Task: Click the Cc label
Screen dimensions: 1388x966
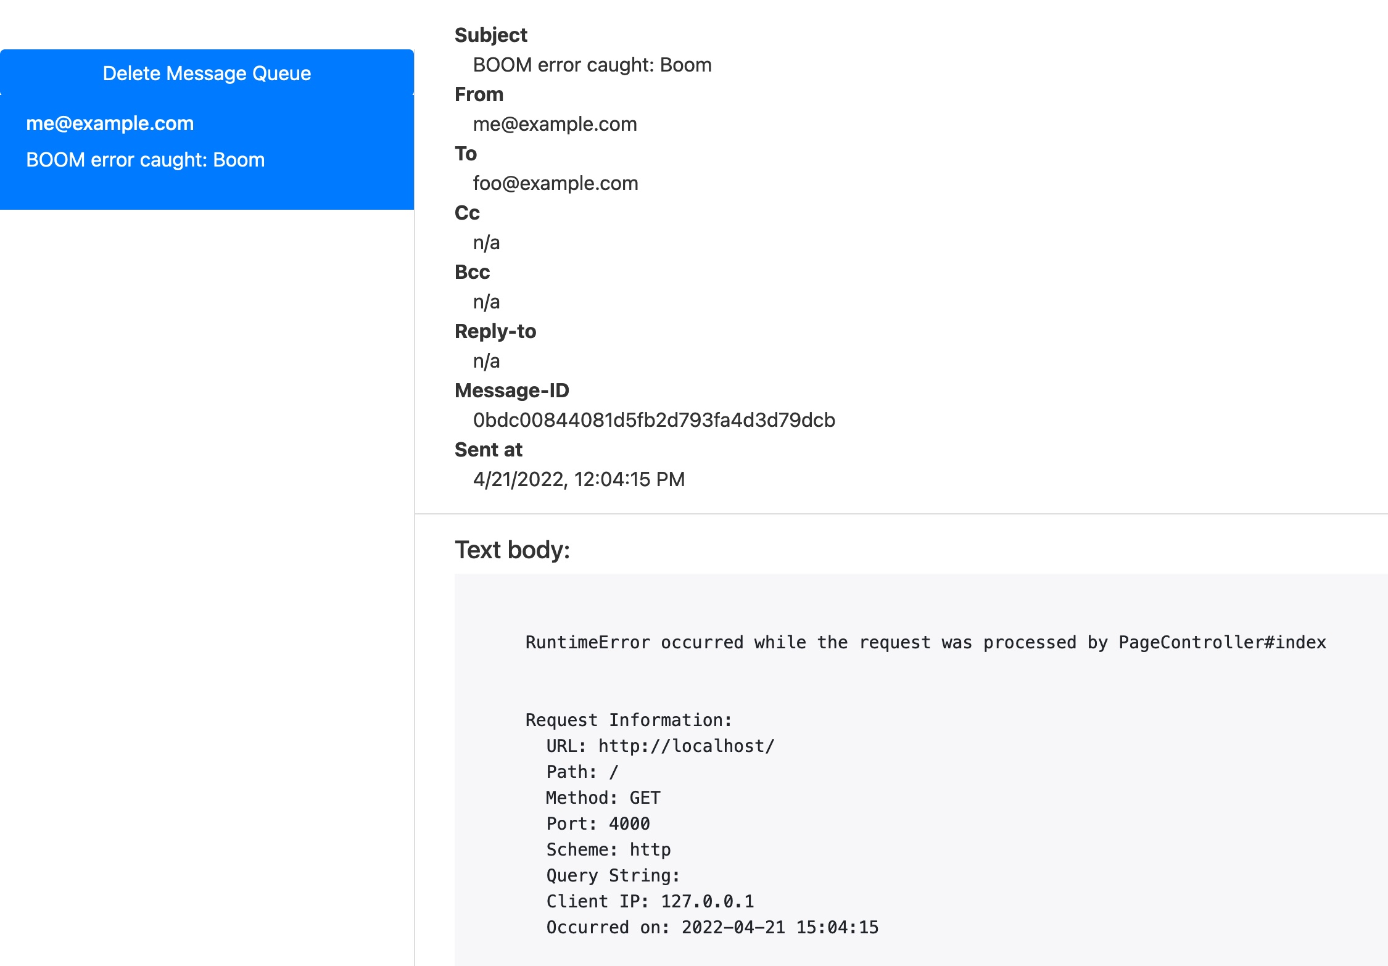Action: (467, 213)
